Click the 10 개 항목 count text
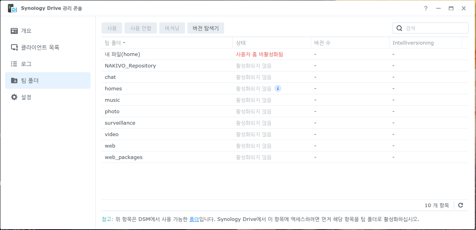Viewport: 476px width, 230px height. pos(437,205)
